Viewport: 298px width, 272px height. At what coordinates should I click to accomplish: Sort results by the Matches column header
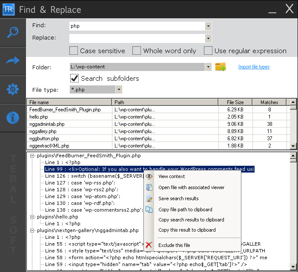tap(269, 102)
